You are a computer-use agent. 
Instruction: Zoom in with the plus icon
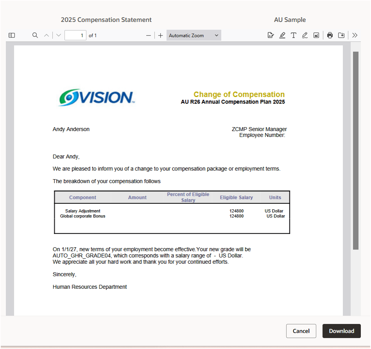[x=160, y=36]
